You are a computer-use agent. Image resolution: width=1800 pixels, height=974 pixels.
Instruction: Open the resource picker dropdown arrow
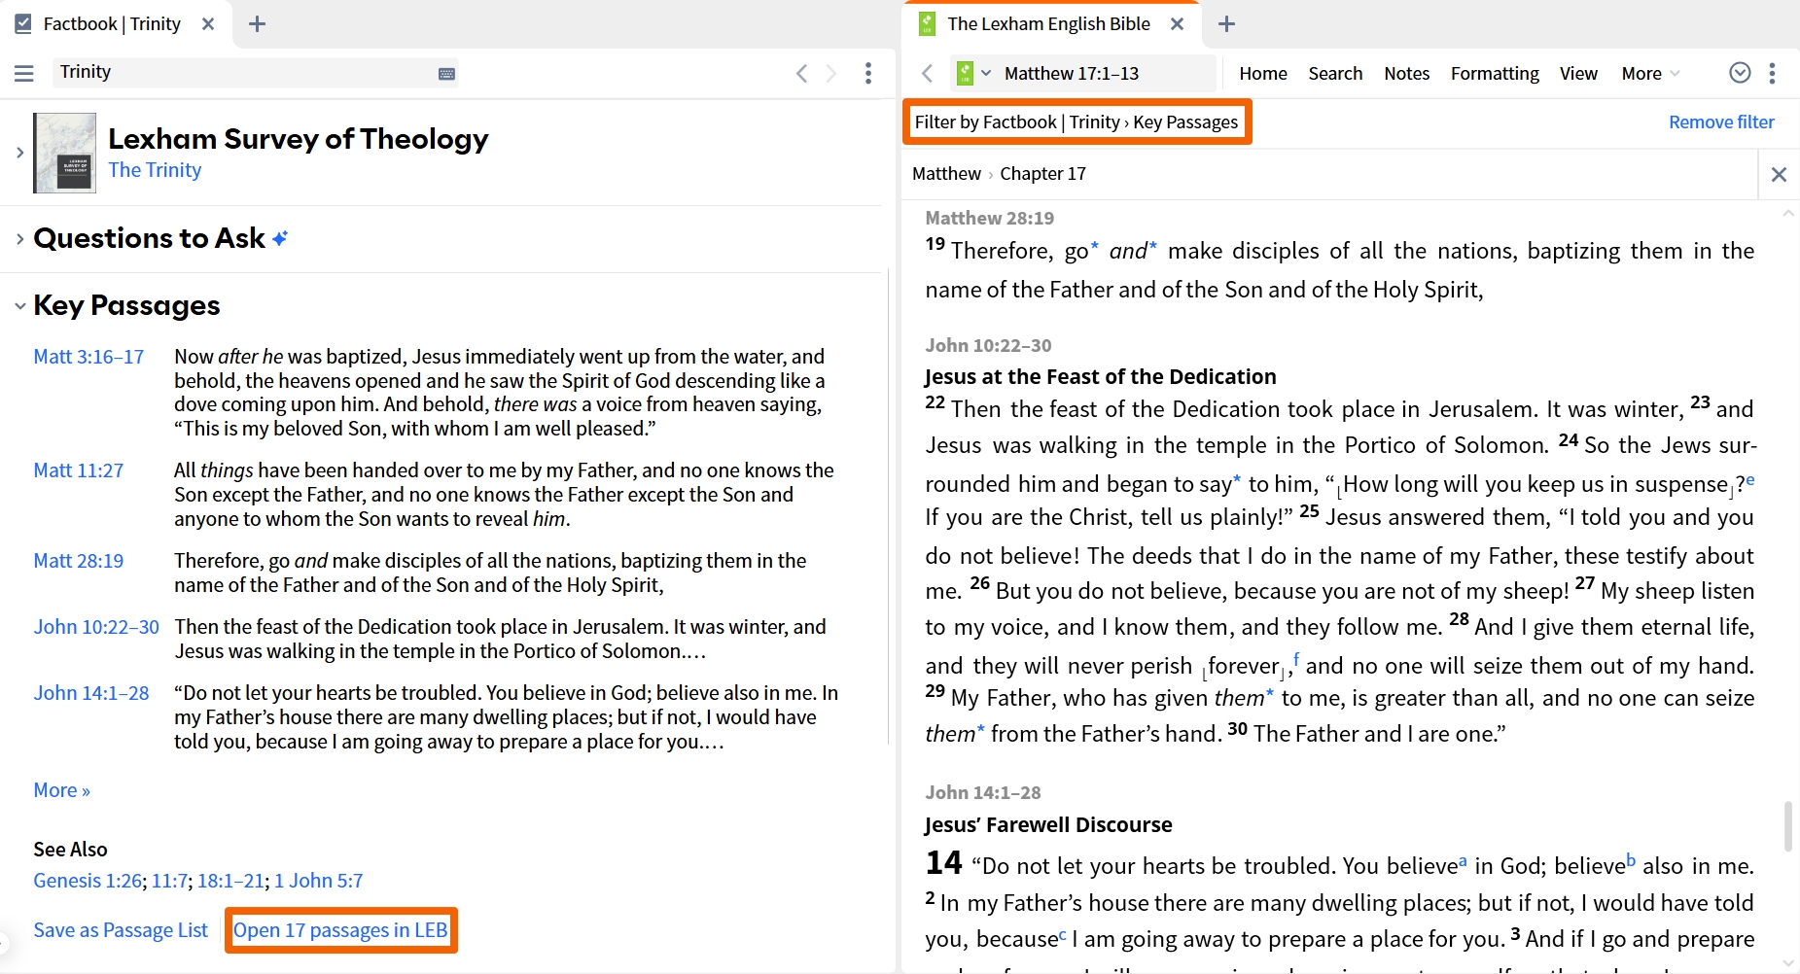point(986,73)
